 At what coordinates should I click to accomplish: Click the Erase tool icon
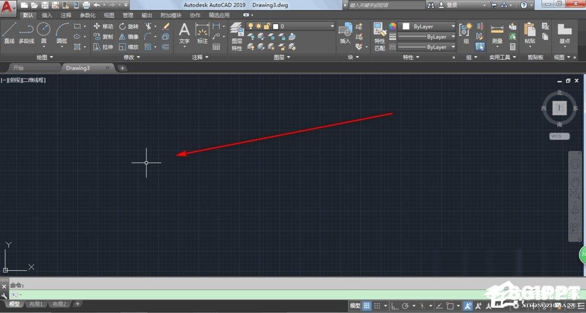[x=166, y=26]
